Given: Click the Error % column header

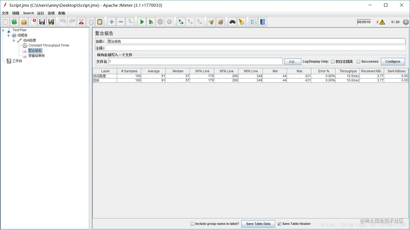Looking at the screenshot, I should coord(323,71).
